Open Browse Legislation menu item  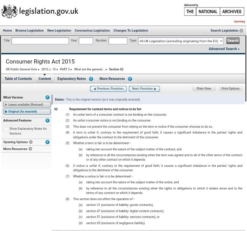(30, 31)
